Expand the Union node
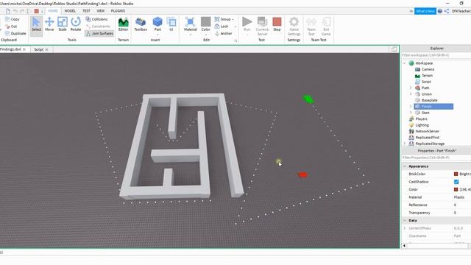 click(x=411, y=94)
